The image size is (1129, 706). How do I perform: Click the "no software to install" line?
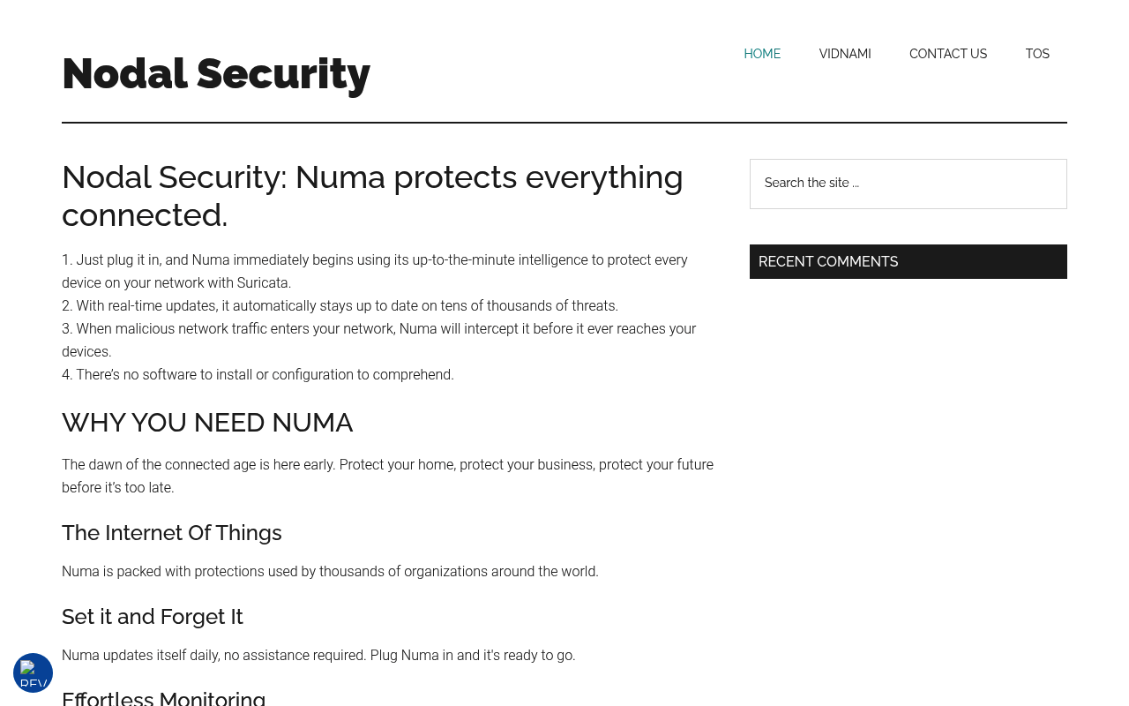coord(258,374)
